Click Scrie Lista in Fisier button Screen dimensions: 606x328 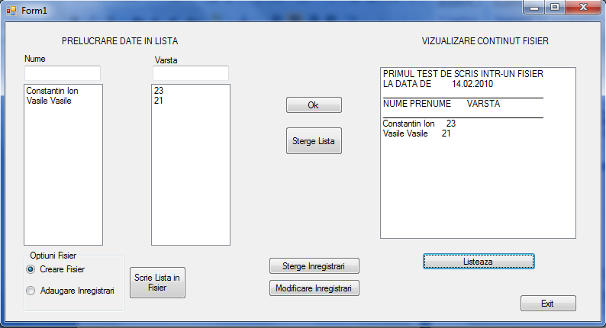(x=157, y=282)
